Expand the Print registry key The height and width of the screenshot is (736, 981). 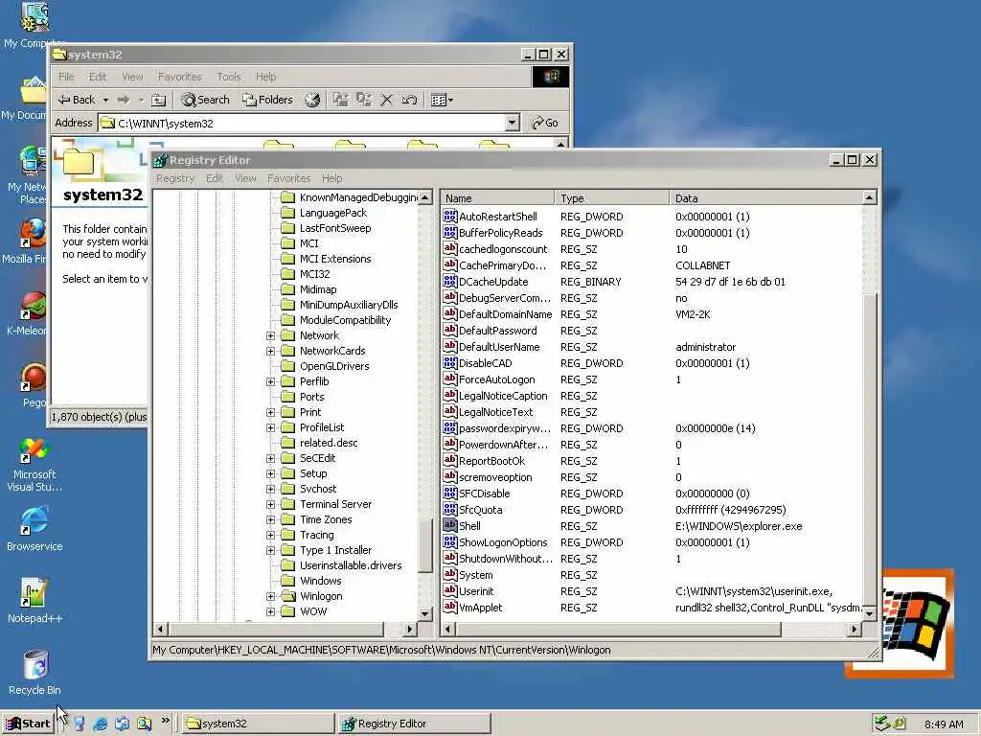(x=271, y=412)
